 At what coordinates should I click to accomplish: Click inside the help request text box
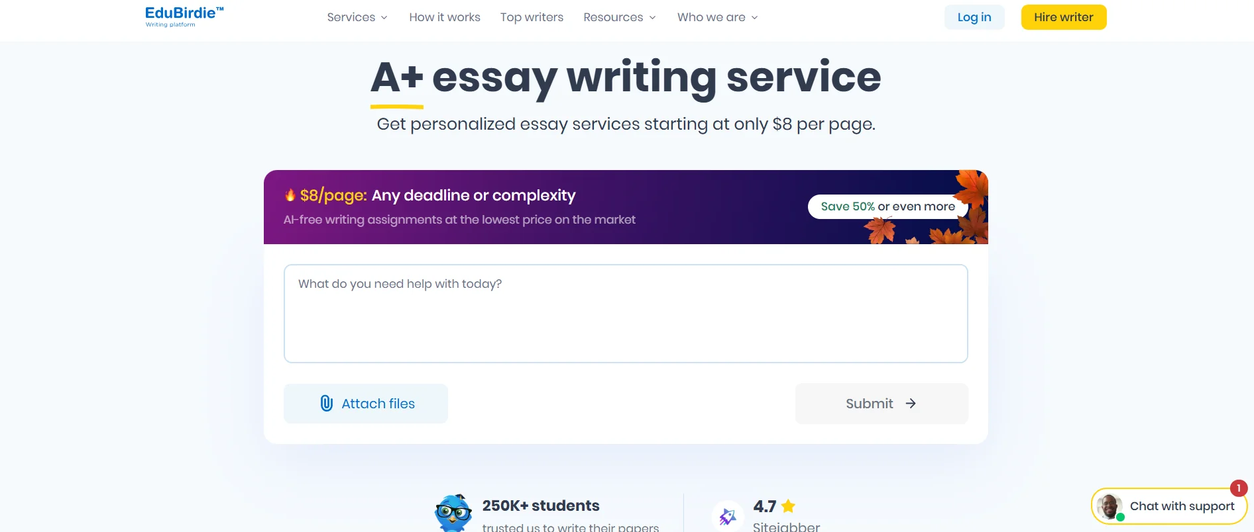(625, 311)
